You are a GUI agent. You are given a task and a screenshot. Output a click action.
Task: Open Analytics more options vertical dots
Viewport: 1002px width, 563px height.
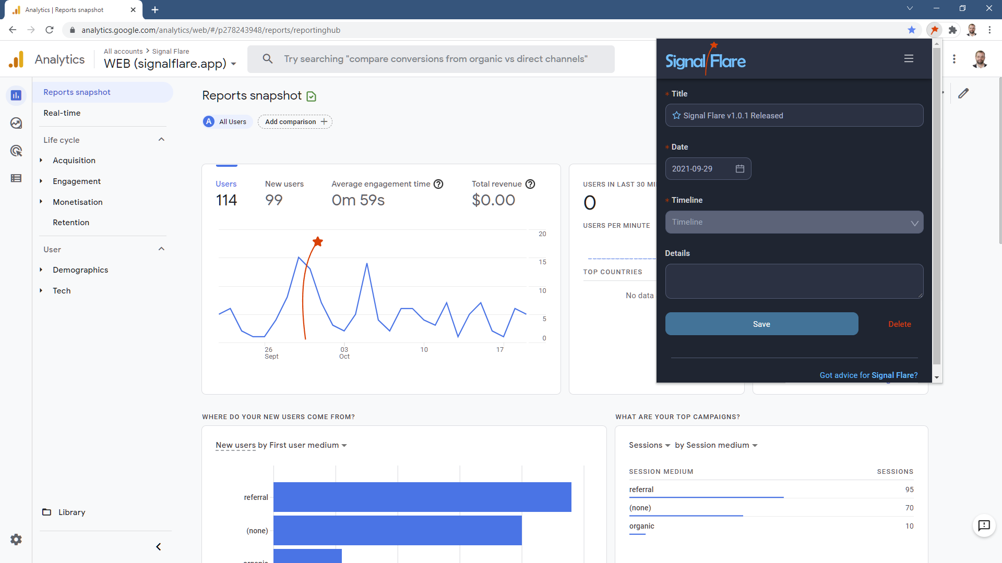point(954,59)
